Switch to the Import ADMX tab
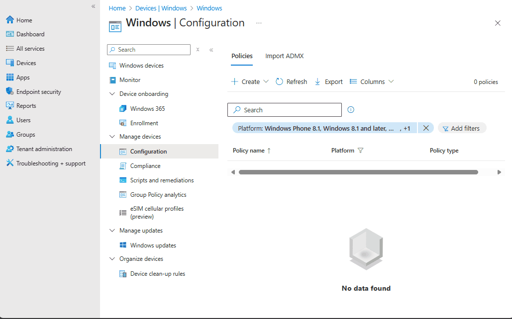This screenshot has width=512, height=319. [x=285, y=56]
